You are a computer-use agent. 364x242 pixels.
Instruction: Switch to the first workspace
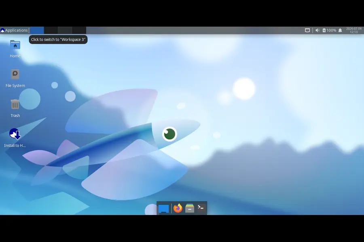point(37,30)
